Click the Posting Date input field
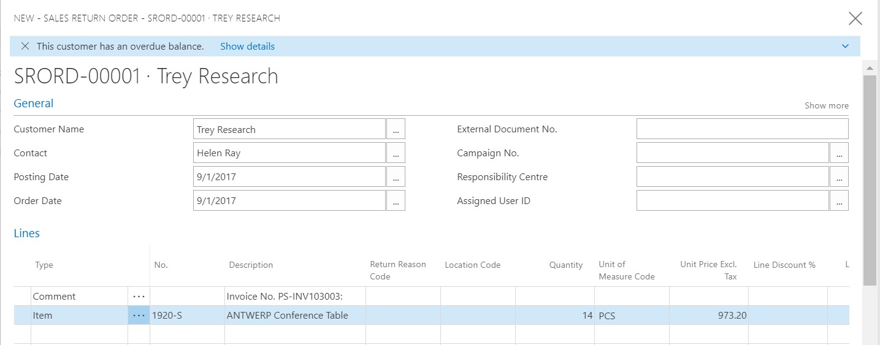This screenshot has width=880, height=345. tap(289, 177)
